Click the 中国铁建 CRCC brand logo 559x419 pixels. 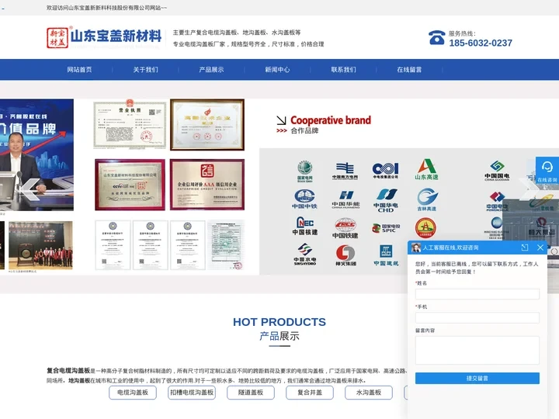345,228
